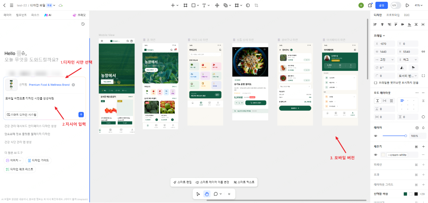Image resolution: width=428 pixels, height=203 pixels.
Task: Click the mask circle tool icon
Action: 248,5
